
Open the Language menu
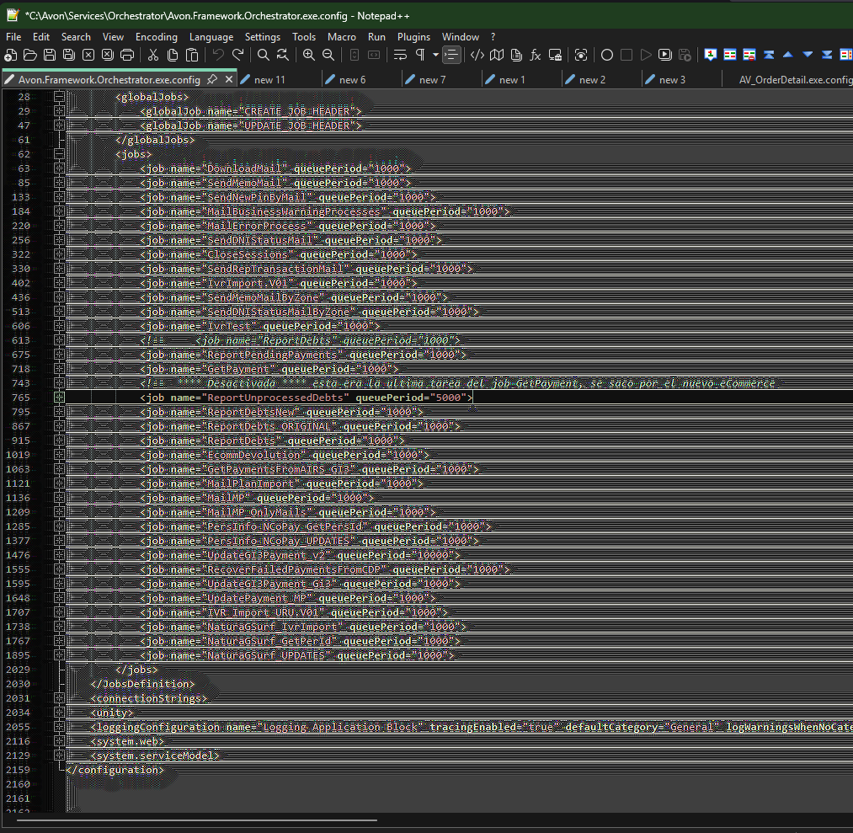211,37
